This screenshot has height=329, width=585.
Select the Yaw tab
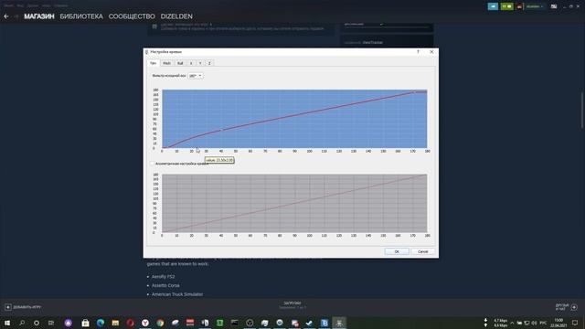[x=153, y=63]
